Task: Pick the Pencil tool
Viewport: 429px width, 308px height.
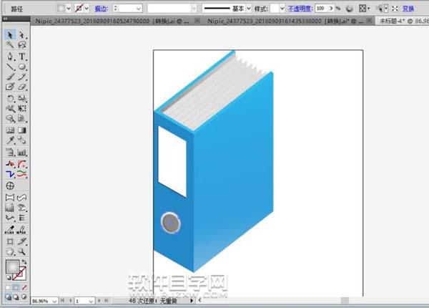Action: pyautogui.click(x=22, y=77)
